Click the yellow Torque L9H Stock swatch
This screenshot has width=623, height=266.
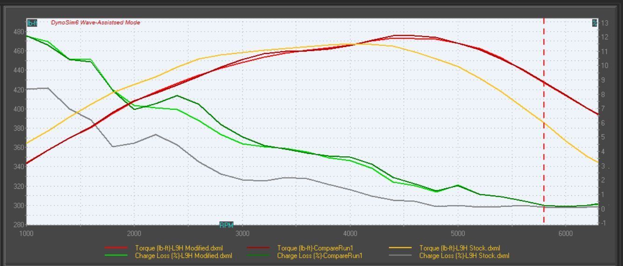400,248
